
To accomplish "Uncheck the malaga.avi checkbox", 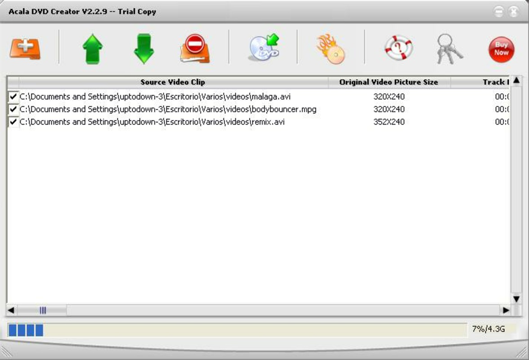I will coord(13,97).
